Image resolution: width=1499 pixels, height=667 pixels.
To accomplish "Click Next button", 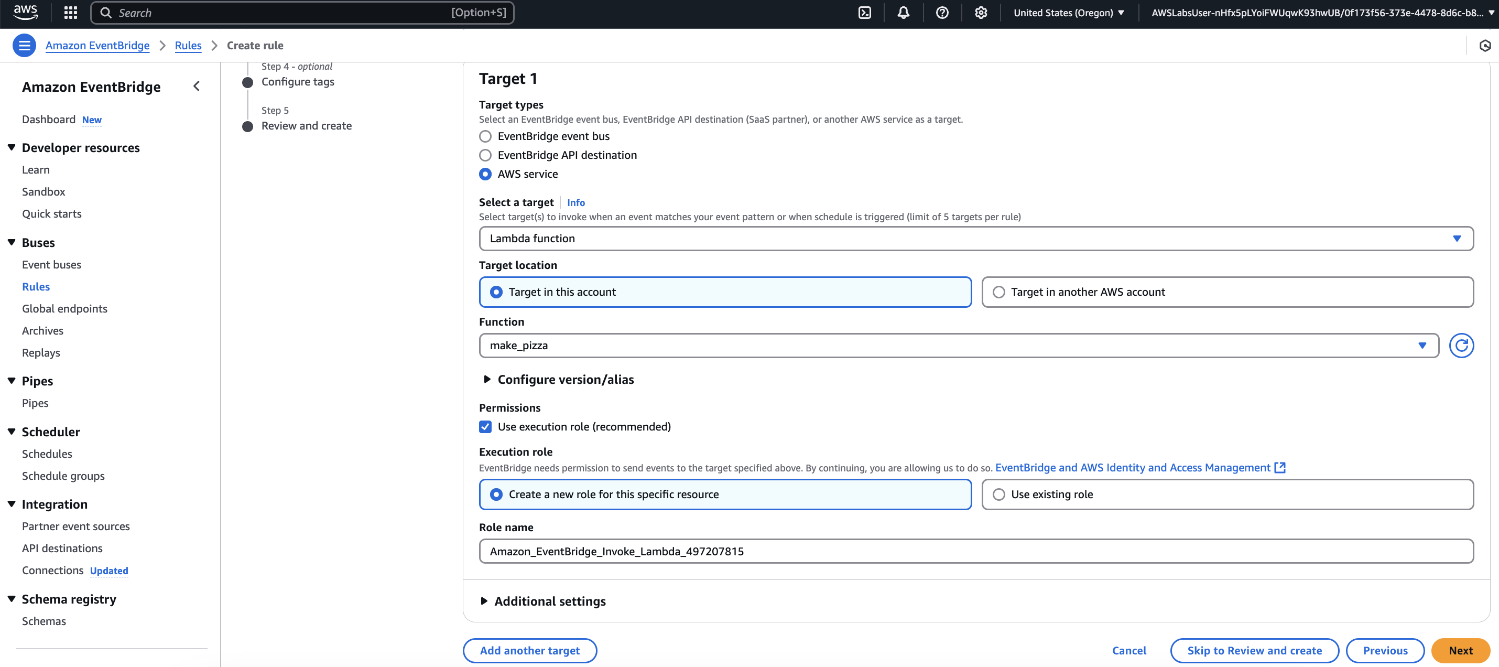I will click(x=1460, y=651).
